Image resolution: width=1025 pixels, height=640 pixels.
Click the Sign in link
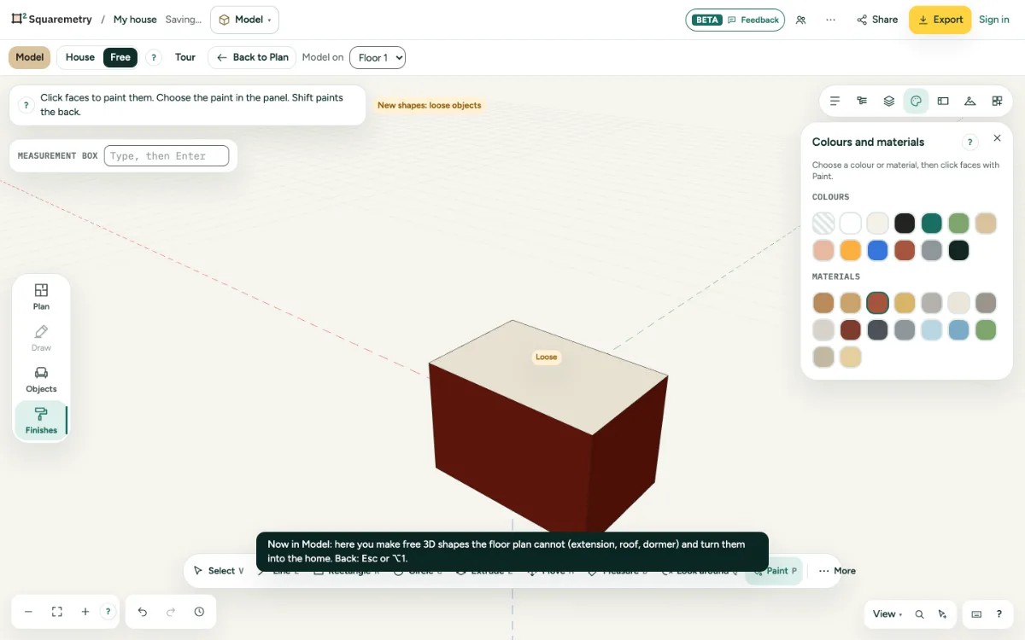pyautogui.click(x=994, y=20)
